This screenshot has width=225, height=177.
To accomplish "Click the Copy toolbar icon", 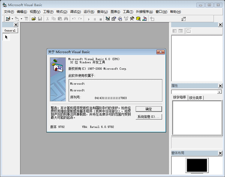I will 54,19.
